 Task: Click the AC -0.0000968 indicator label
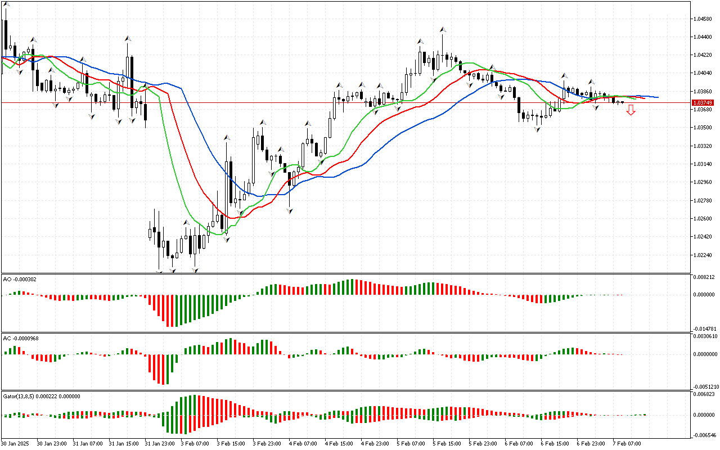pos(21,339)
